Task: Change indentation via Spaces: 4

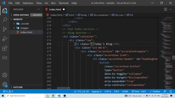Action: point(97,91)
